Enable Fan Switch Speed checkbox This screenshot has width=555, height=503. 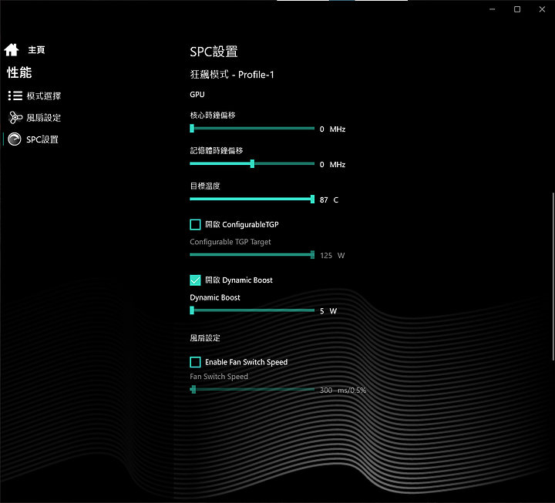pos(195,362)
